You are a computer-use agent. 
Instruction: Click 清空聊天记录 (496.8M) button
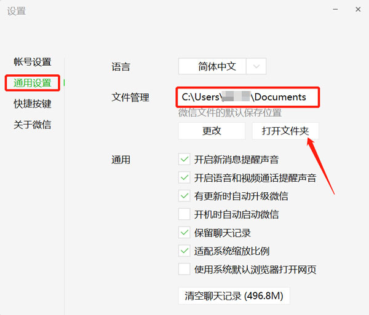click(x=234, y=296)
